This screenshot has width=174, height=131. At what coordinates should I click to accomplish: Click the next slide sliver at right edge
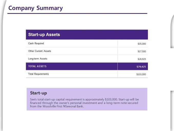click(172, 31)
